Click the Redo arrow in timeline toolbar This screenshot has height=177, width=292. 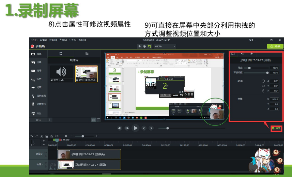pos(37,136)
